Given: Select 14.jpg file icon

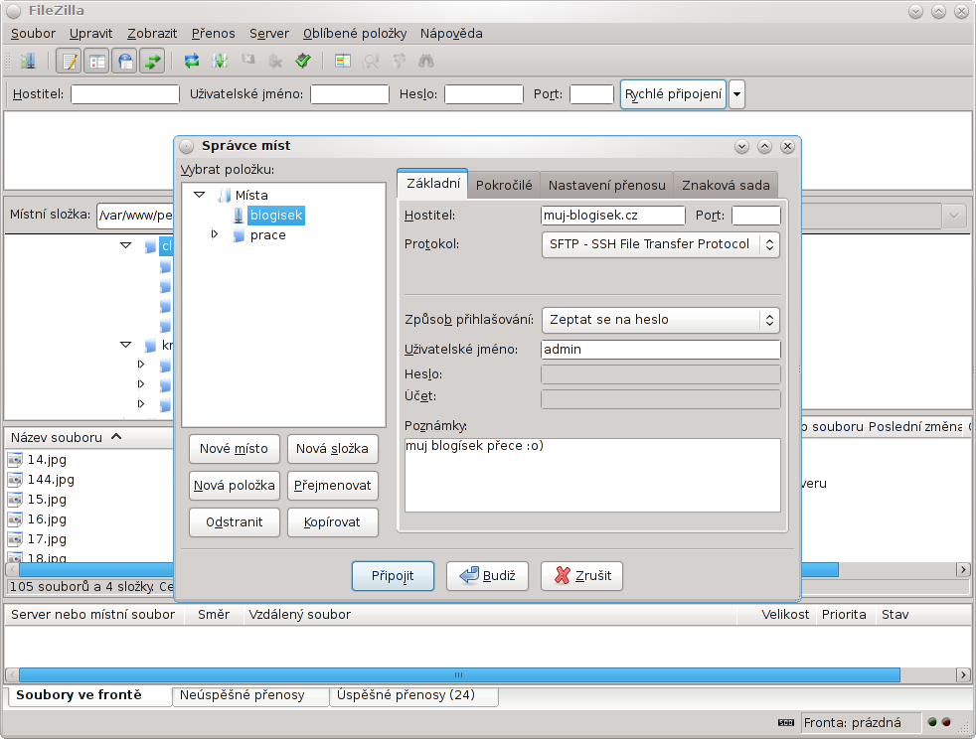Looking at the screenshot, I should [15, 460].
